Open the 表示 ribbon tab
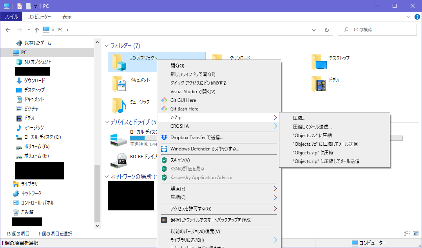This screenshot has width=422, height=248. coord(67,17)
